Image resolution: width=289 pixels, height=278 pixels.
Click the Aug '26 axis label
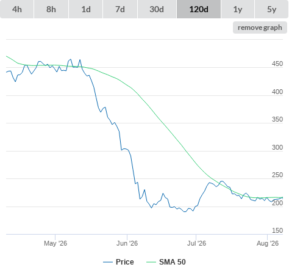[x=268, y=243]
